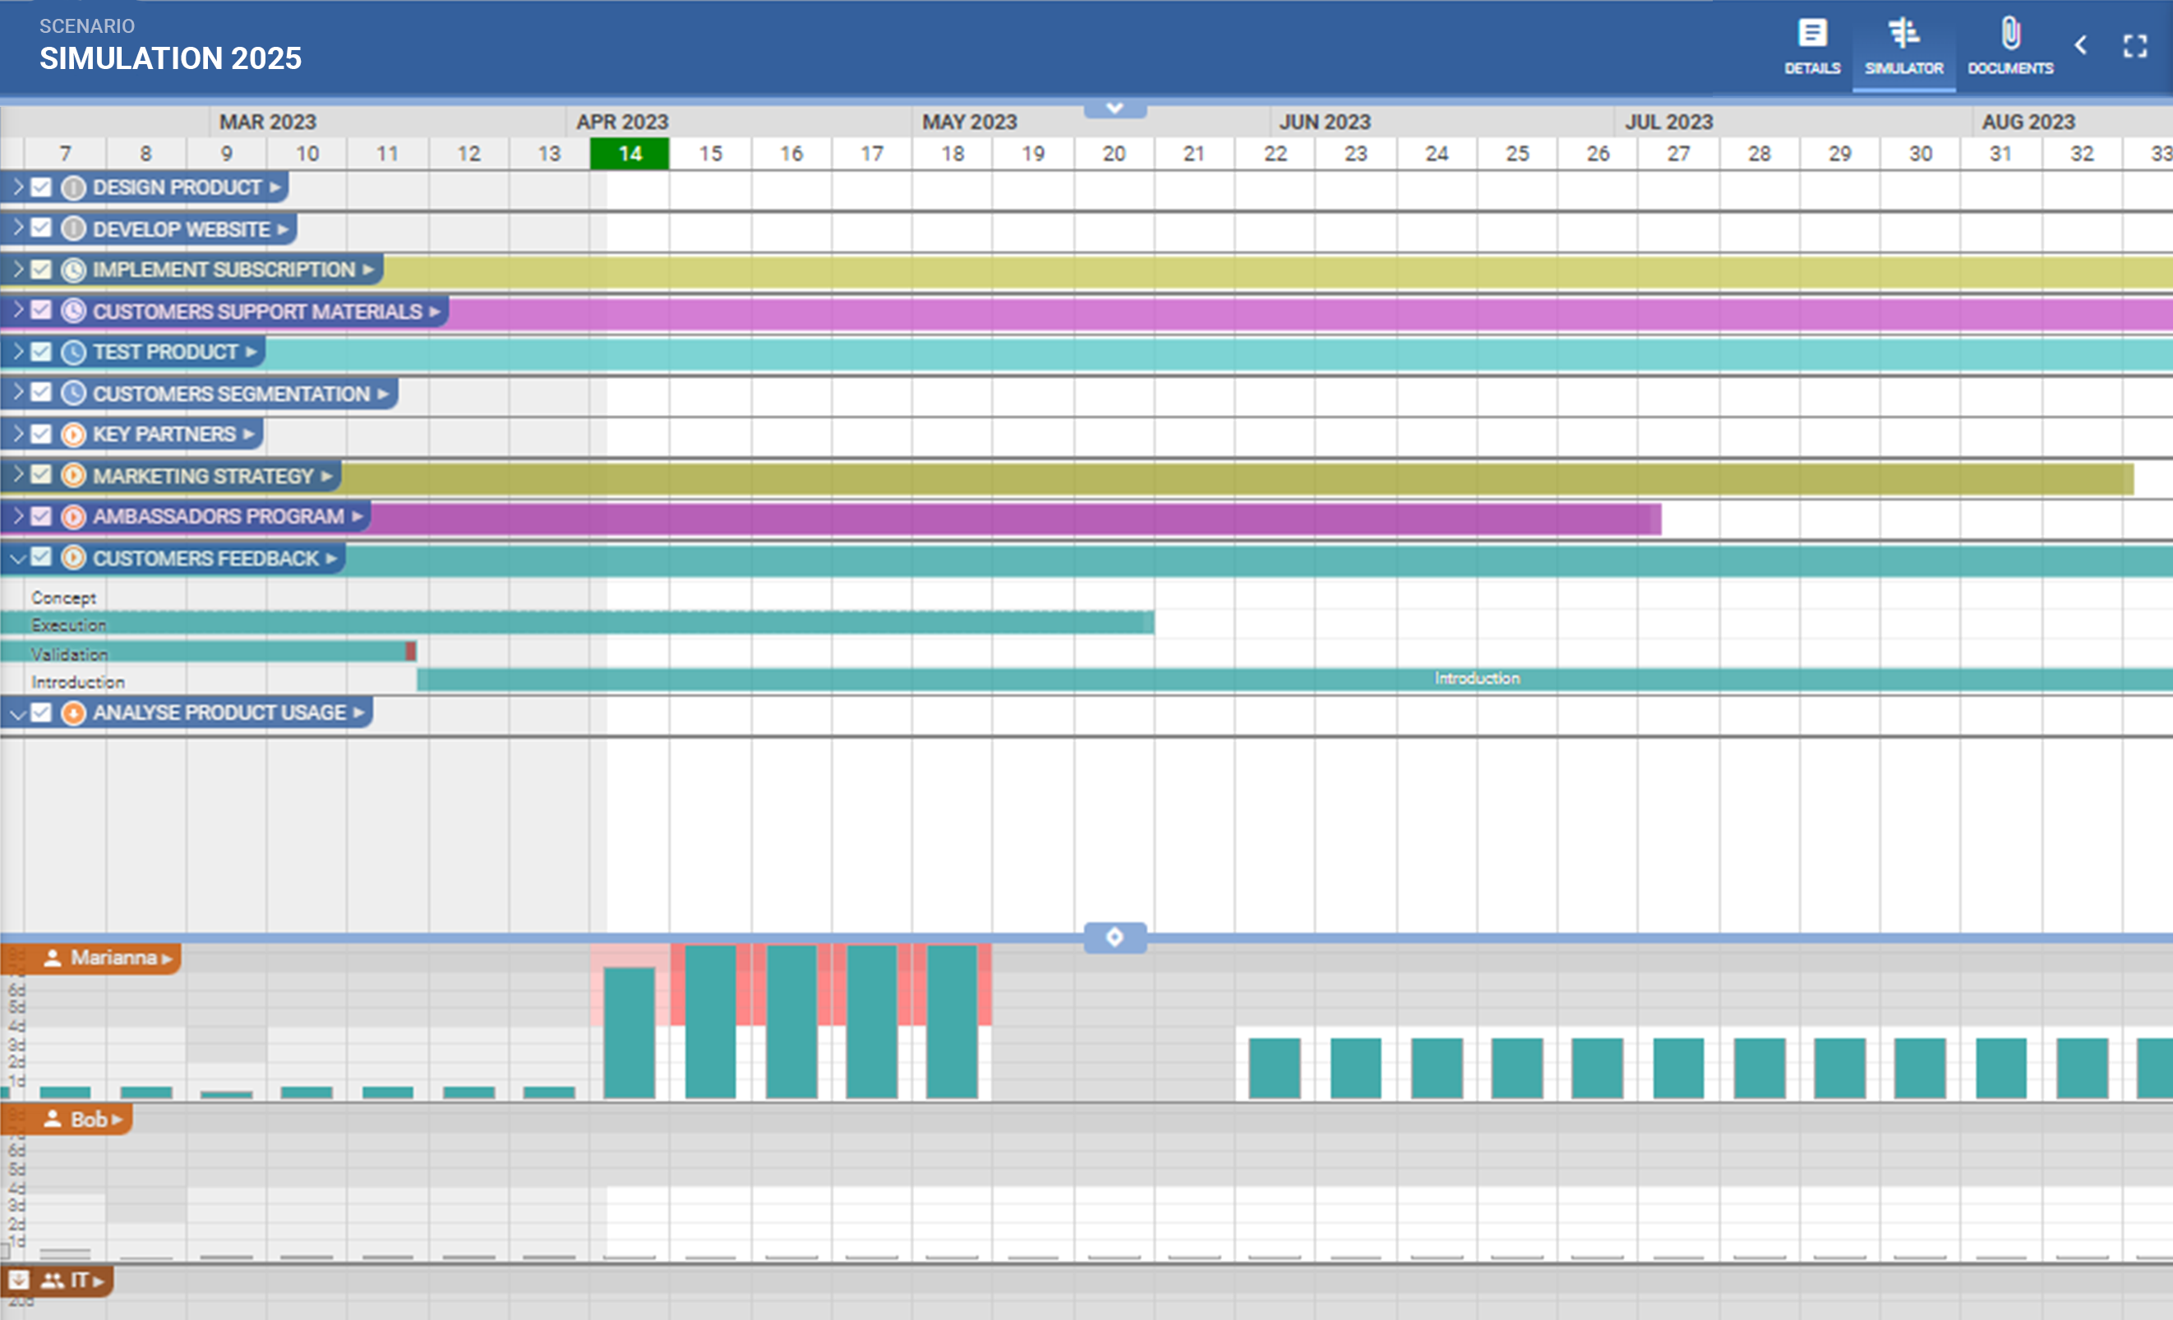This screenshot has width=2173, height=1320.
Task: Collapse the Analyse Product Usage row
Action: (17, 713)
